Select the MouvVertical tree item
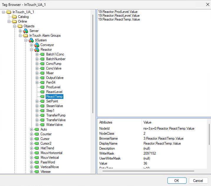The height and width of the screenshot is (186, 211). click(x=50, y=158)
